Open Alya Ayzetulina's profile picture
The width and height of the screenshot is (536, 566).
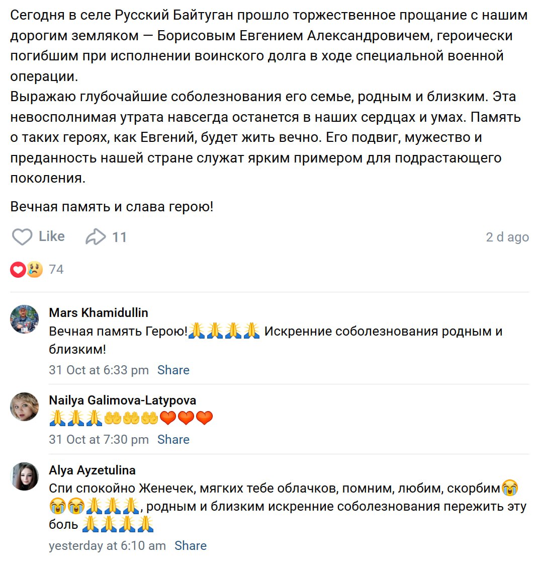pyautogui.click(x=24, y=476)
